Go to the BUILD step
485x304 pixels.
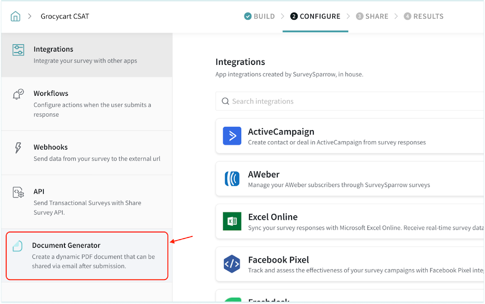259,16
